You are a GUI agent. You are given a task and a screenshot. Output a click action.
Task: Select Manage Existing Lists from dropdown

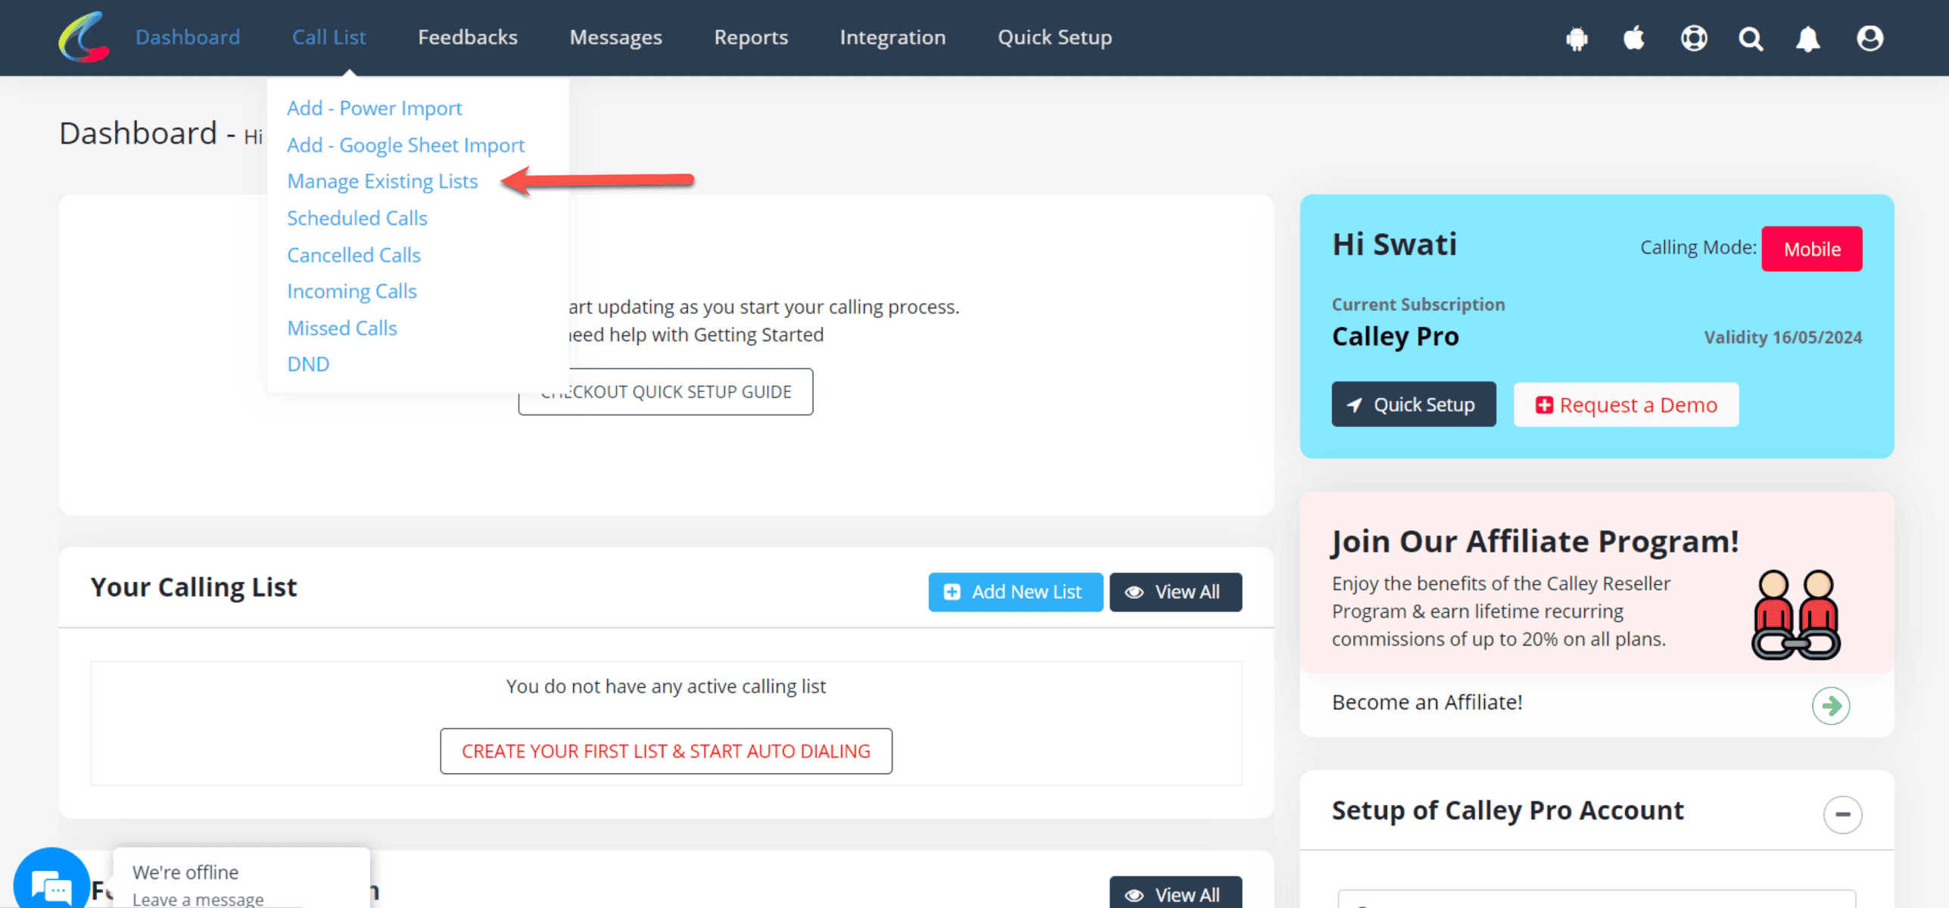pyautogui.click(x=381, y=180)
